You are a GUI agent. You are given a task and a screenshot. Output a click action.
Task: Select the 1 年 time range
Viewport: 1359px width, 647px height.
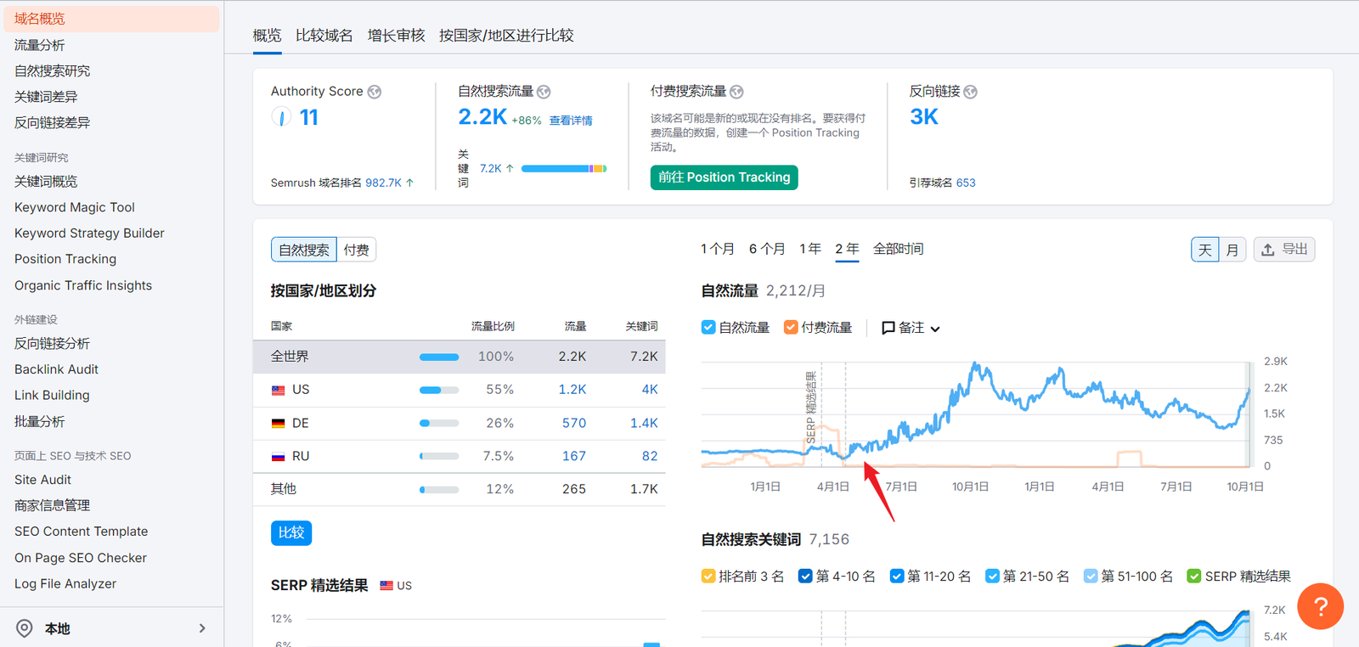(x=810, y=249)
